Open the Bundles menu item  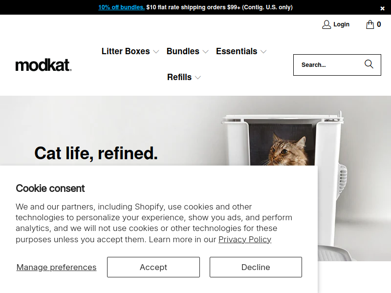[183, 51]
